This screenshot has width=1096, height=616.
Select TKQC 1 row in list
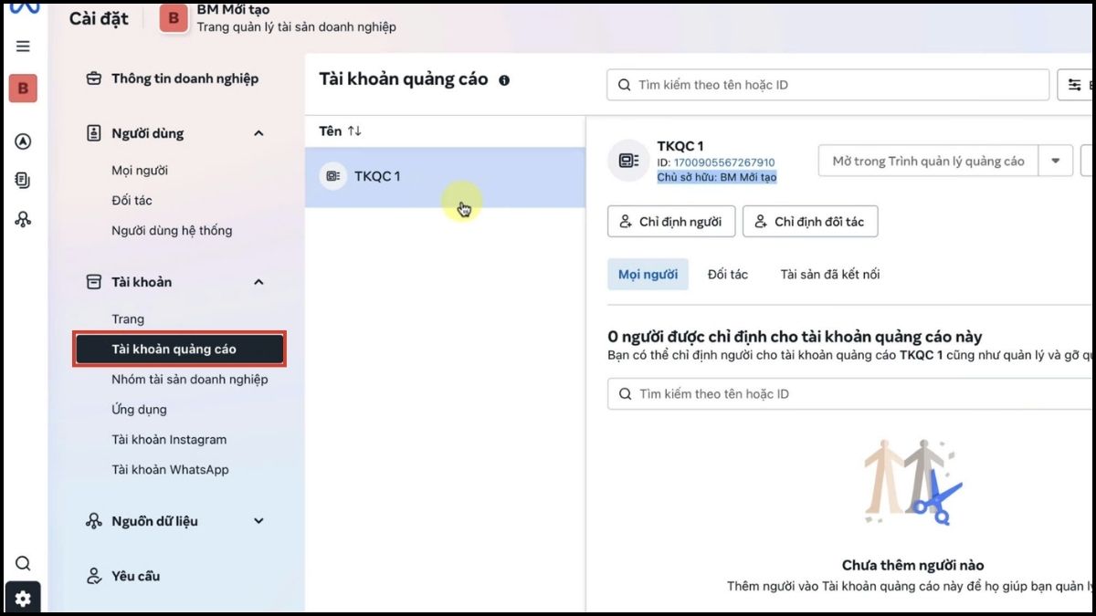tap(445, 177)
